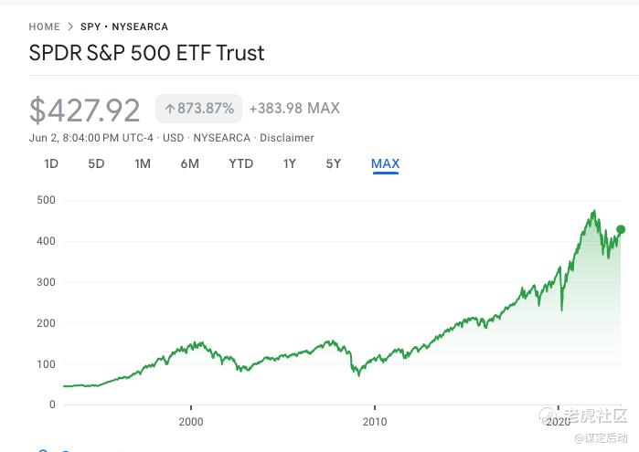Click the 873.87% gain badge

pyautogui.click(x=197, y=109)
